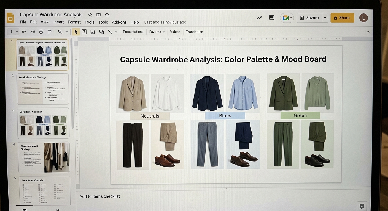Open the Insert menu
This screenshot has width=388, height=211.
pos(58,22)
